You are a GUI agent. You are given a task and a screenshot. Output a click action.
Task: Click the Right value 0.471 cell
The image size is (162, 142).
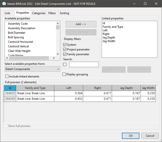coord(98,99)
